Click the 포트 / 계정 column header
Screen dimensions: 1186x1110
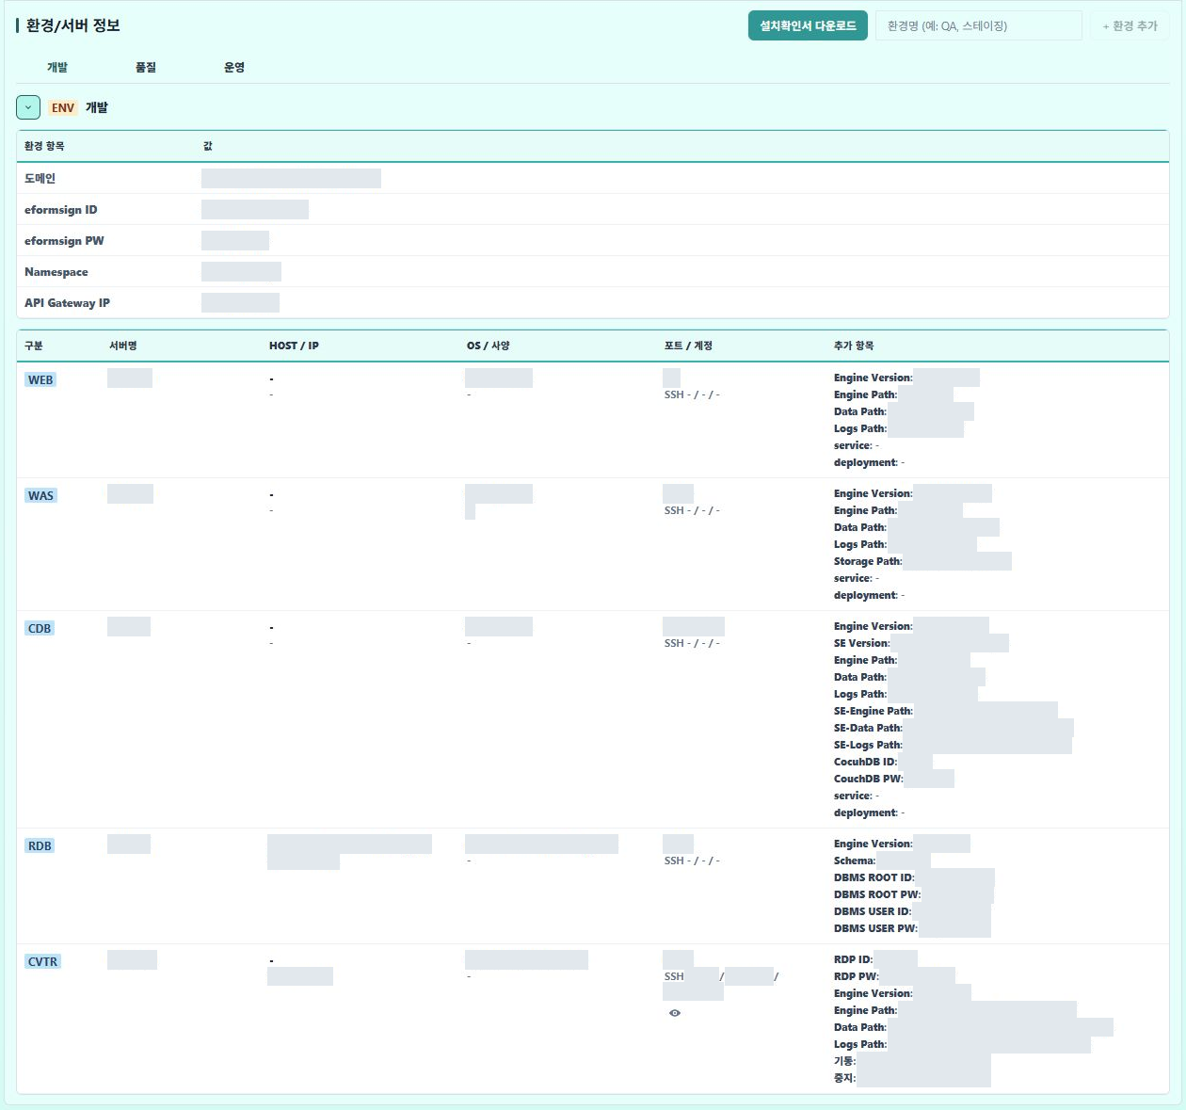tap(688, 346)
